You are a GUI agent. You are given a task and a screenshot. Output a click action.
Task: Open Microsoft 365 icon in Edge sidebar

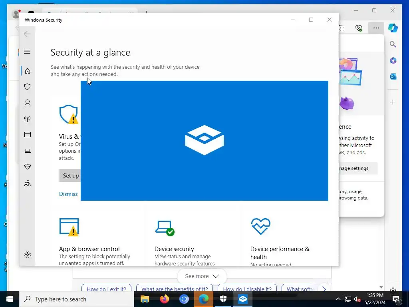click(x=393, y=61)
